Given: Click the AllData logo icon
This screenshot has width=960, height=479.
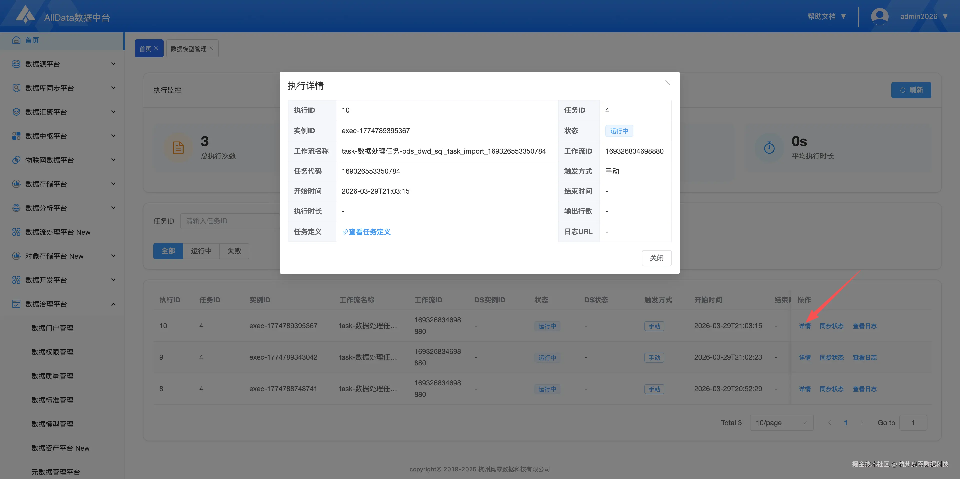Looking at the screenshot, I should tap(25, 15).
